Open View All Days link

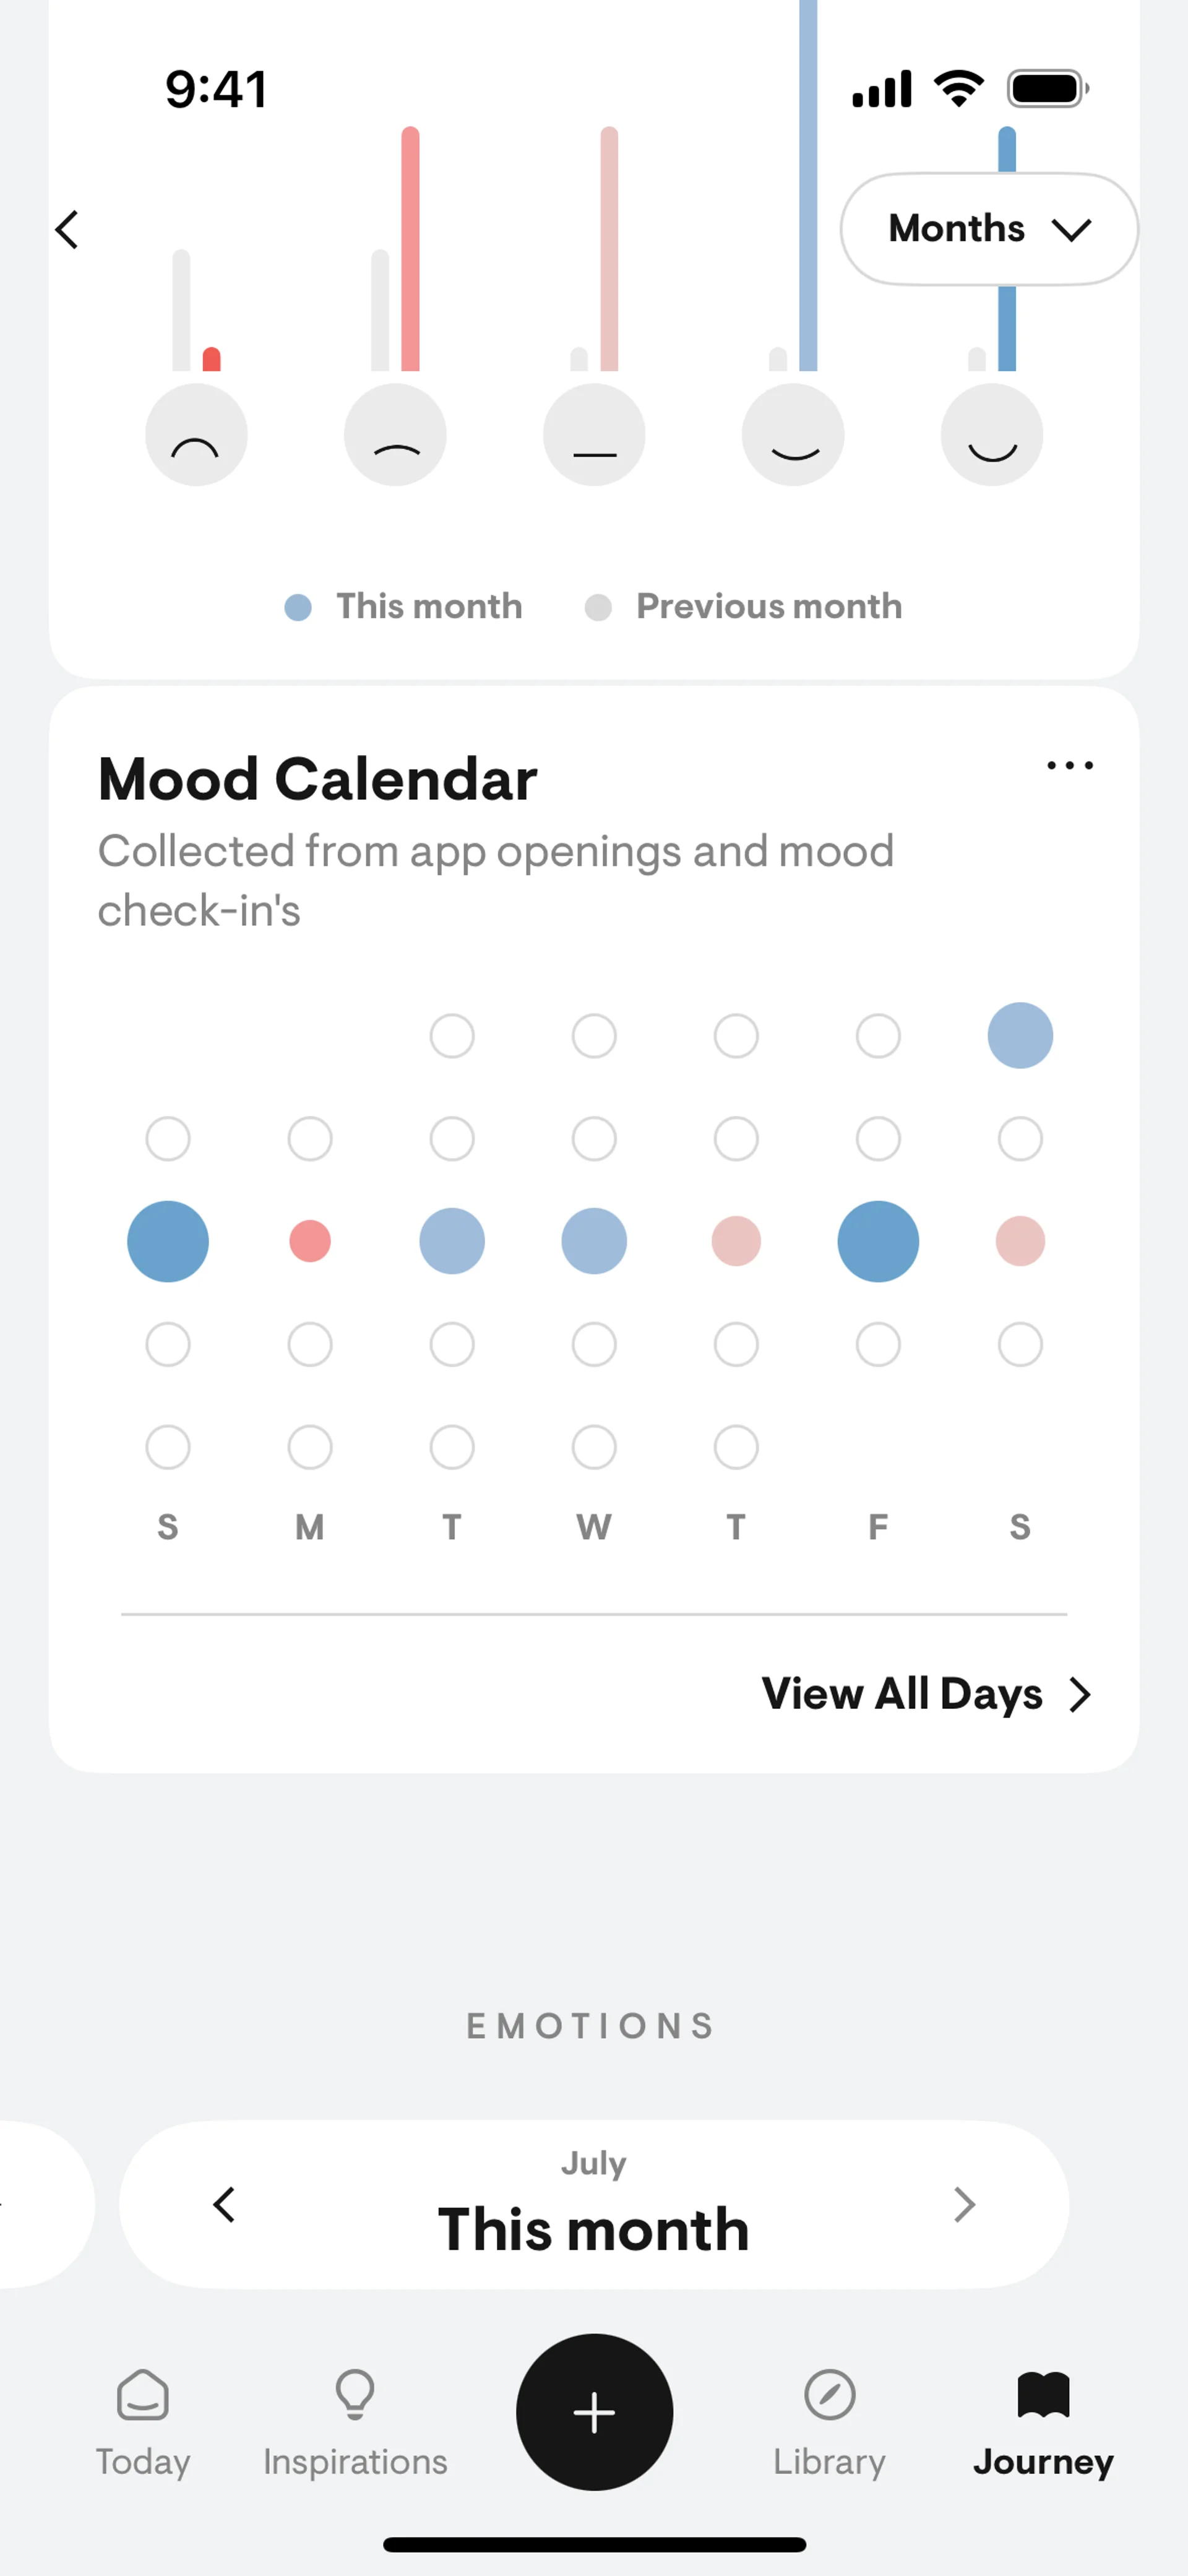[x=925, y=1694]
